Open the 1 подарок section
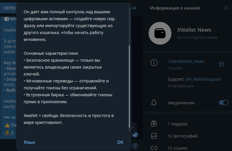The height and width of the screenshot is (151, 232). [x=177, y=124]
